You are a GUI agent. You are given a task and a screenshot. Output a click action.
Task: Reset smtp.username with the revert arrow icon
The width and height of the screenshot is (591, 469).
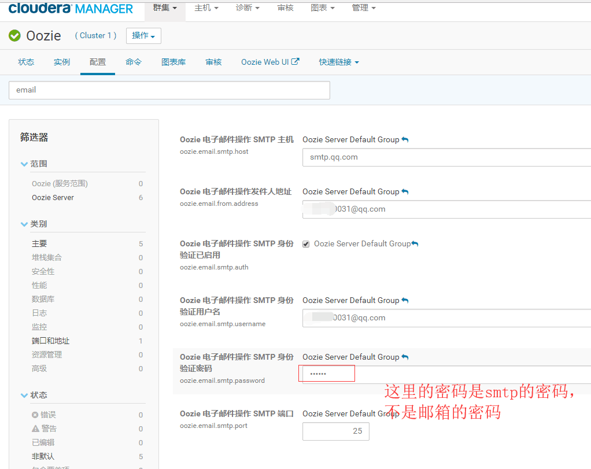click(405, 300)
